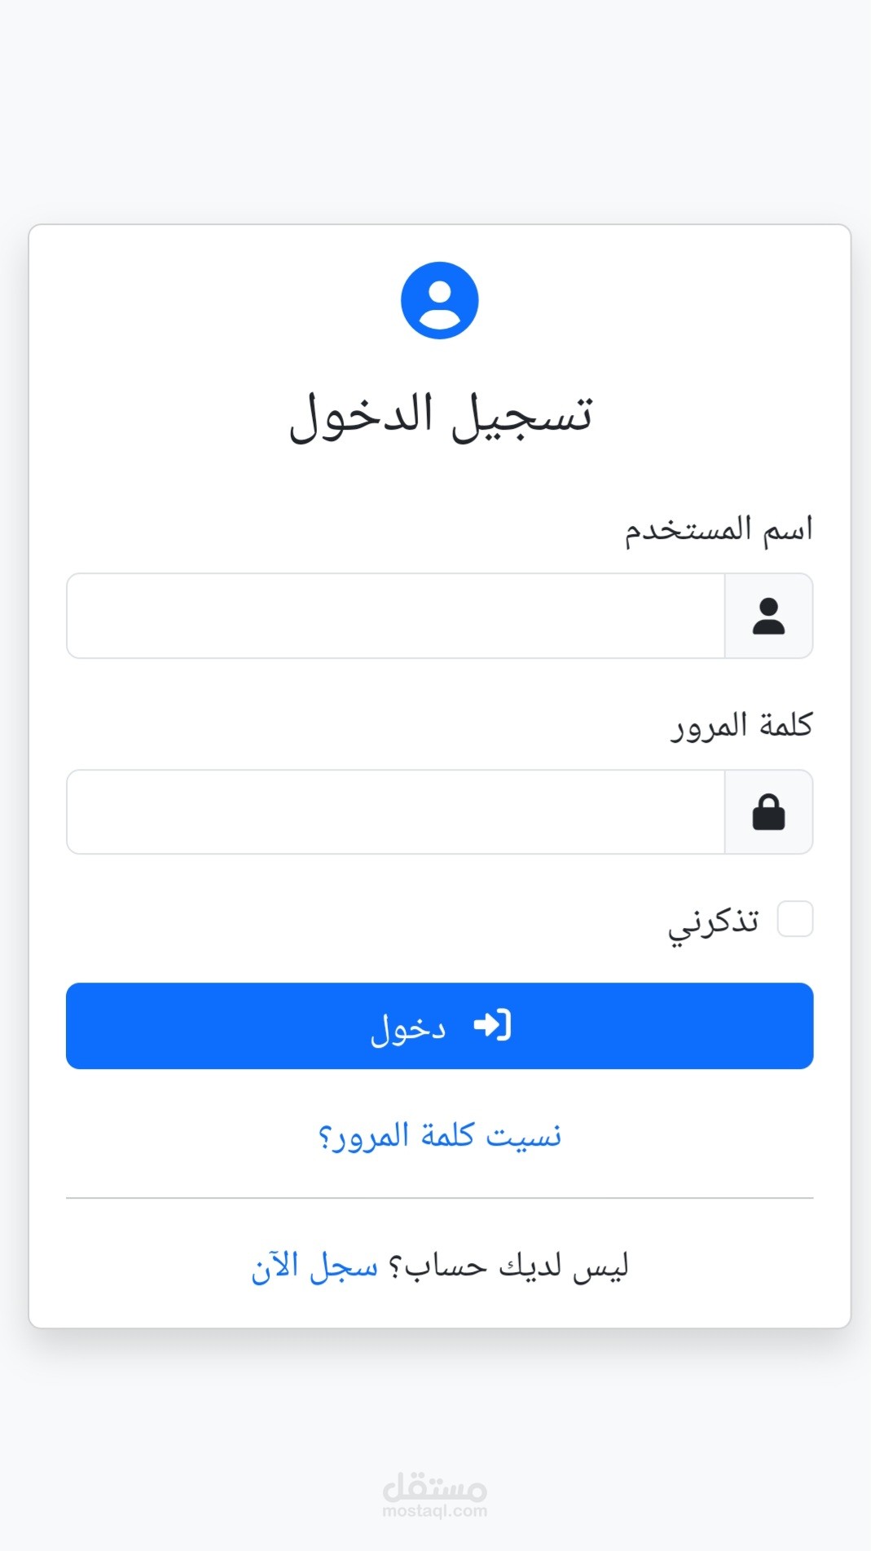Focus the اسم المستخدم username input field

coord(395,616)
